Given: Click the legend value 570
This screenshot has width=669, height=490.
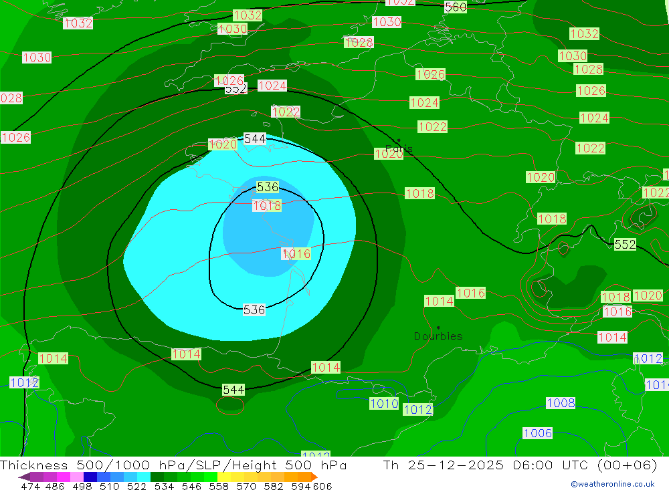Looking at the screenshot, I should (x=246, y=486).
